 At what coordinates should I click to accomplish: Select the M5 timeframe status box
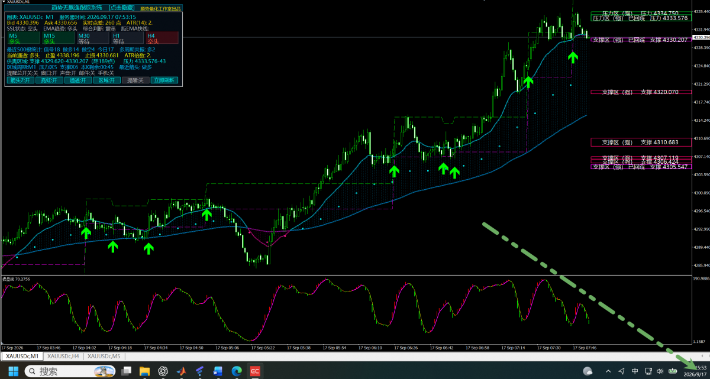point(24,38)
